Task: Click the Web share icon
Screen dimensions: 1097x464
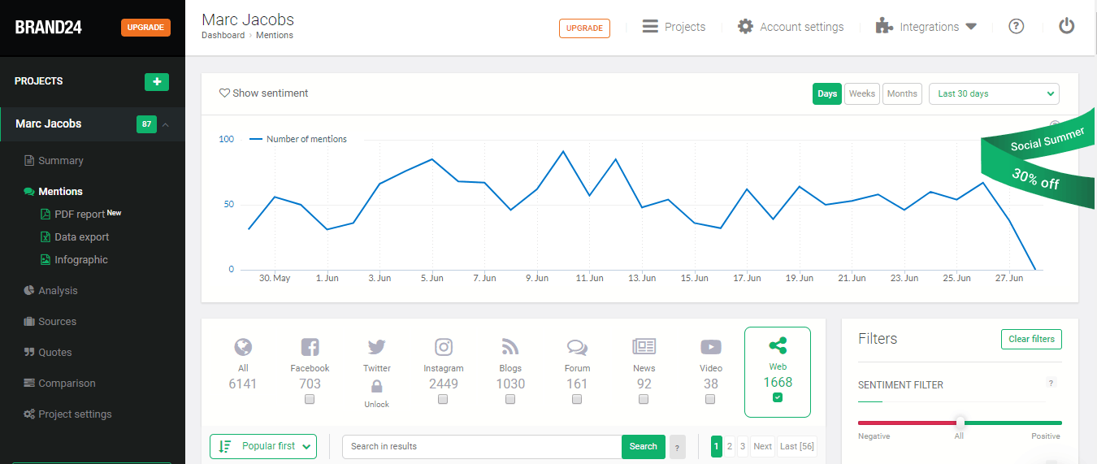Action: [x=778, y=346]
